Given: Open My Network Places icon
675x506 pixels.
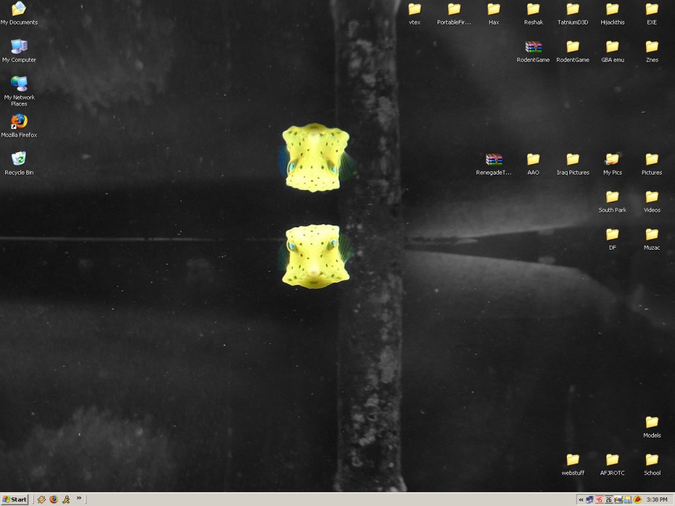Looking at the screenshot, I should click(19, 84).
